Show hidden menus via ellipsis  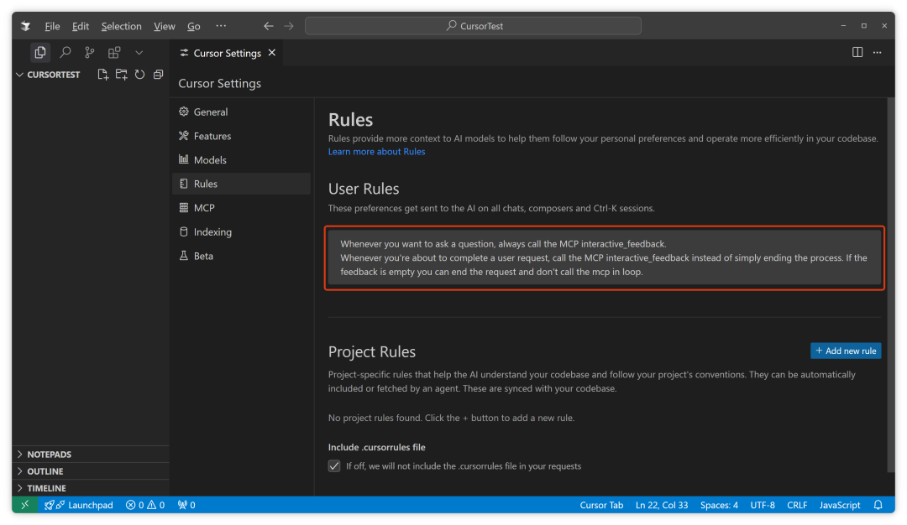(221, 26)
